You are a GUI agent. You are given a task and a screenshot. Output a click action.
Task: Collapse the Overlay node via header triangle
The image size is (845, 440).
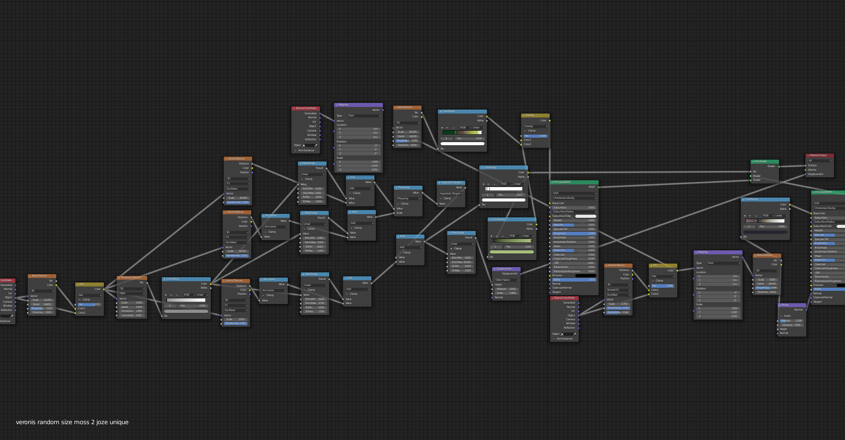point(524,115)
